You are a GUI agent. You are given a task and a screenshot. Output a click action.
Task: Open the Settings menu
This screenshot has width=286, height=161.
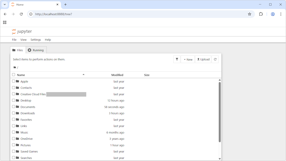coord(36,40)
